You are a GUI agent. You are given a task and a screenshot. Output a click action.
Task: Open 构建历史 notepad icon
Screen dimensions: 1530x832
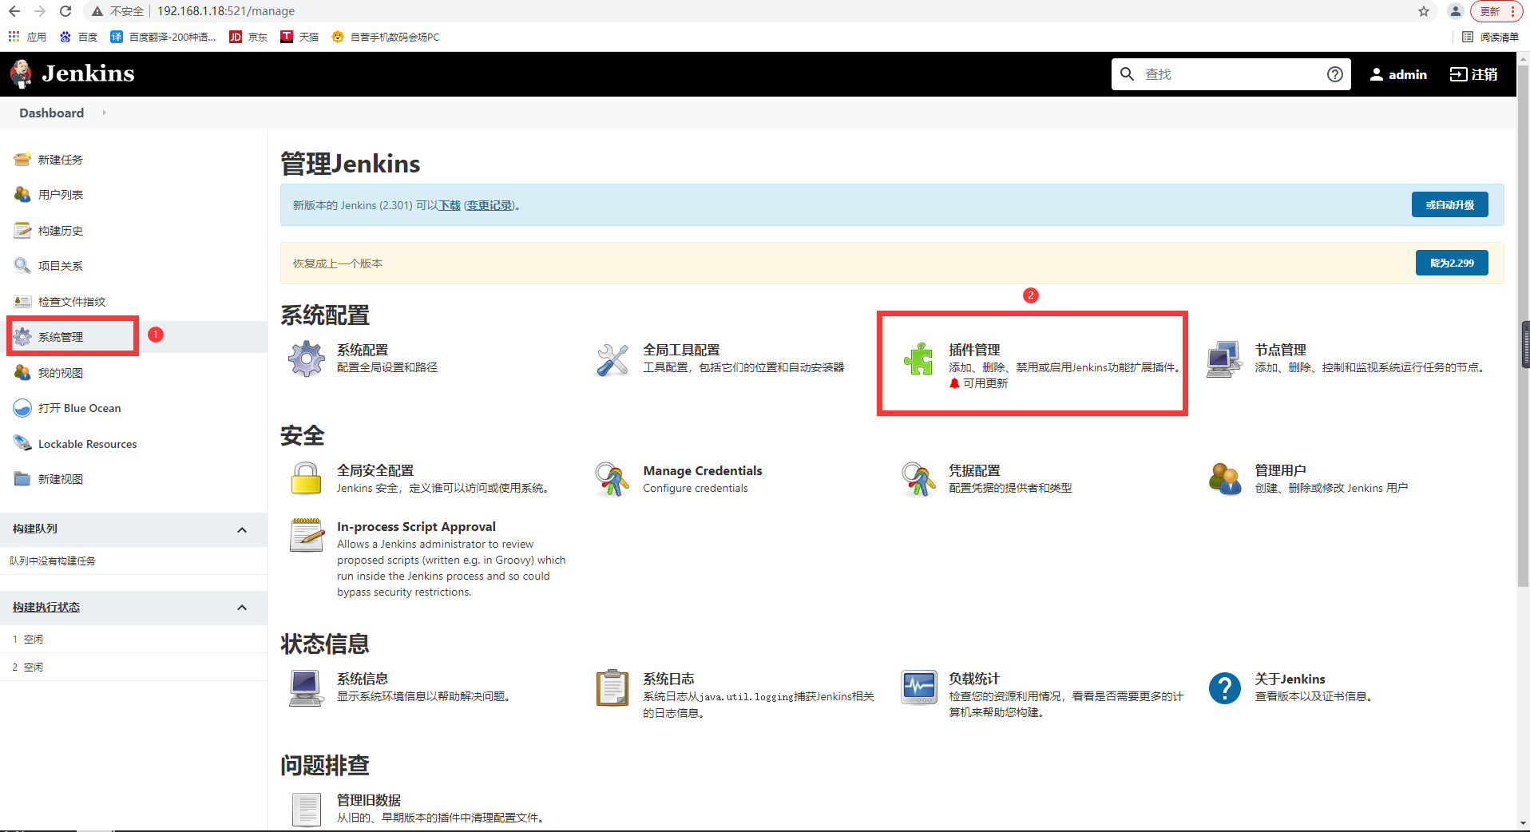click(22, 230)
